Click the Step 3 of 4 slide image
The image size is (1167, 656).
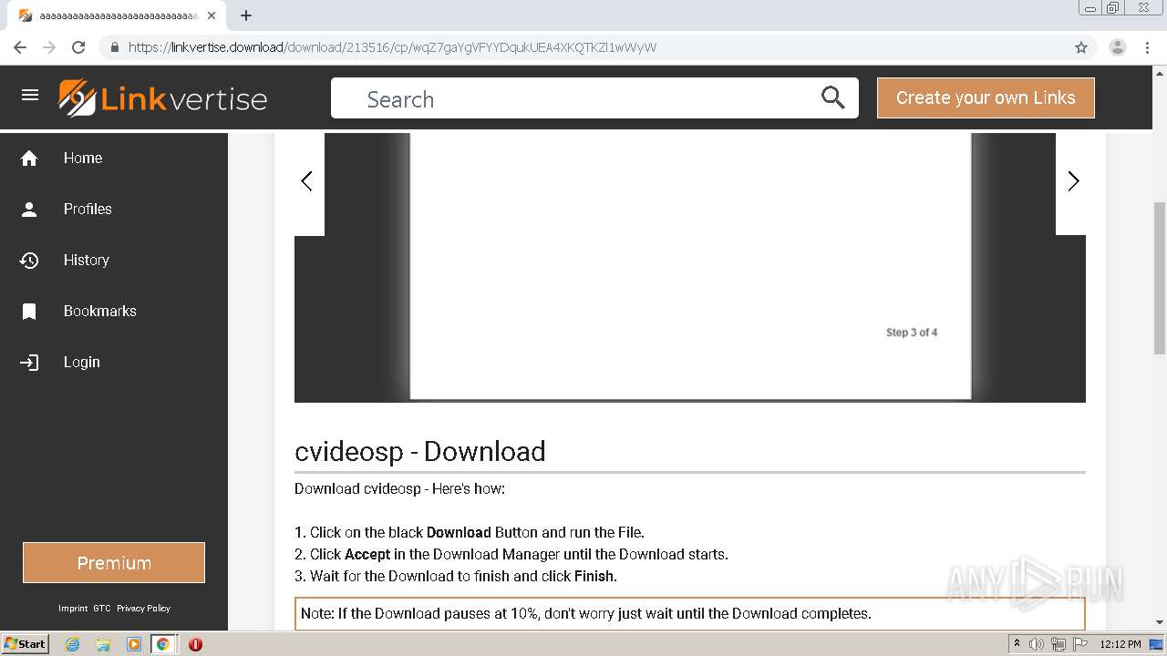pyautogui.click(x=690, y=266)
